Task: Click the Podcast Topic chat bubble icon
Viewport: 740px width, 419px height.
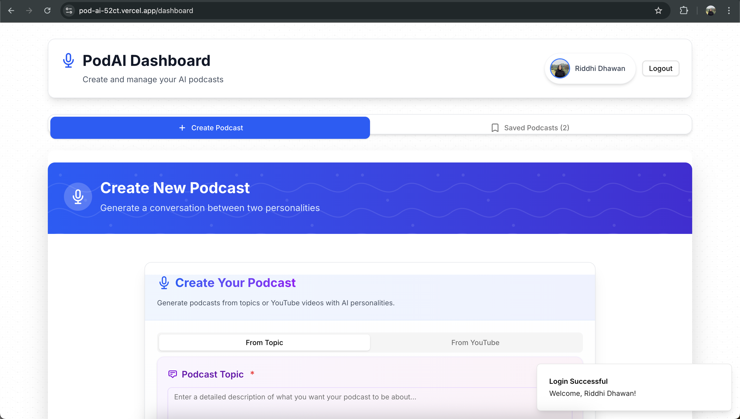Action: point(172,374)
